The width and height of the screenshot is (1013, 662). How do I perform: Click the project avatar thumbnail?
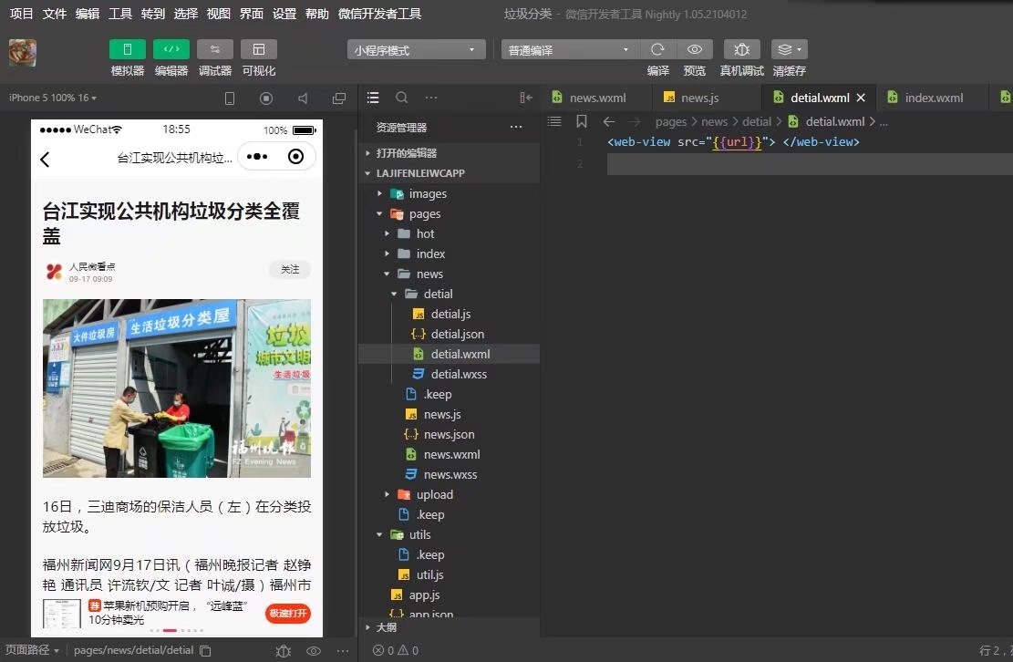(23, 53)
